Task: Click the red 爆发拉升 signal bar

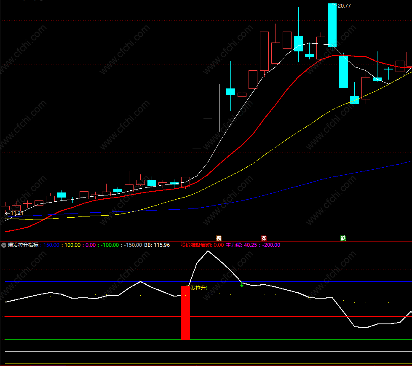Action: click(185, 313)
